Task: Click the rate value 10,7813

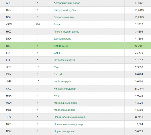Action: point(139,10)
